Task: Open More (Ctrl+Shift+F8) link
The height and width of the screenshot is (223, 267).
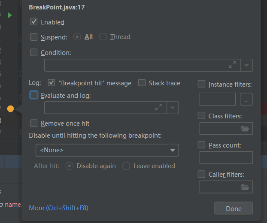Action: (58, 208)
